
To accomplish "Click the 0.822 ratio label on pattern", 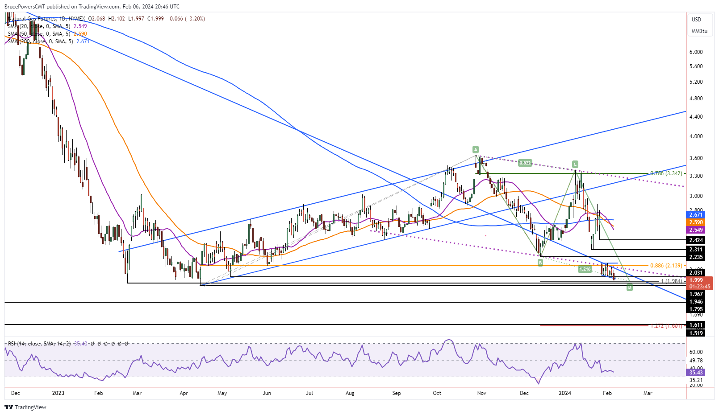I will click(525, 163).
